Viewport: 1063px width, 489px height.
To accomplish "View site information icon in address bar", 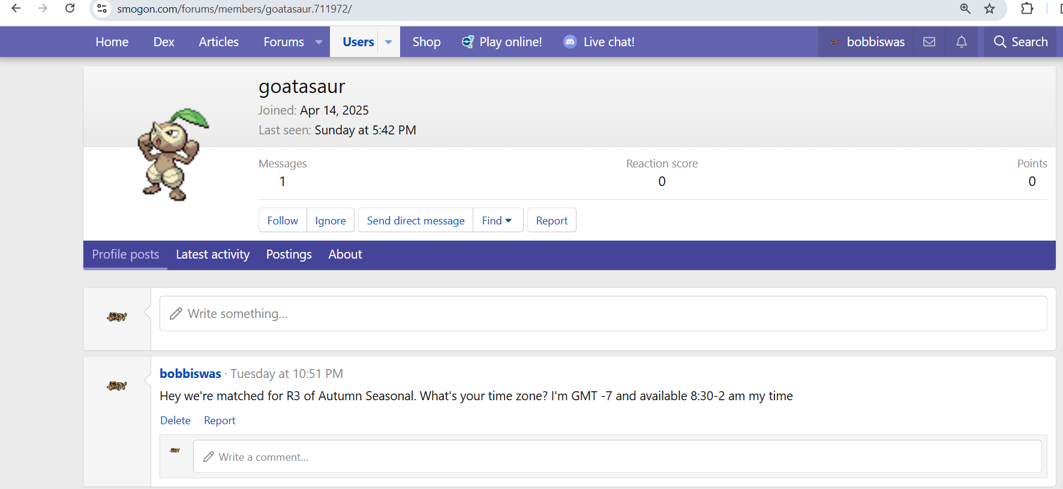I will pos(102,8).
